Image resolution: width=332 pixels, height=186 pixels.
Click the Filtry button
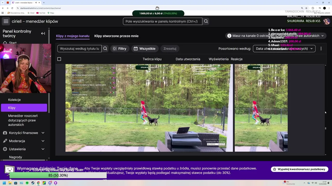pos(120,49)
